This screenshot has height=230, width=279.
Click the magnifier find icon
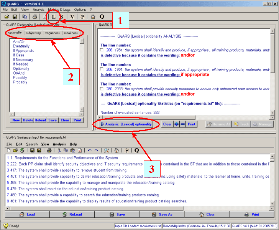tap(107, 150)
